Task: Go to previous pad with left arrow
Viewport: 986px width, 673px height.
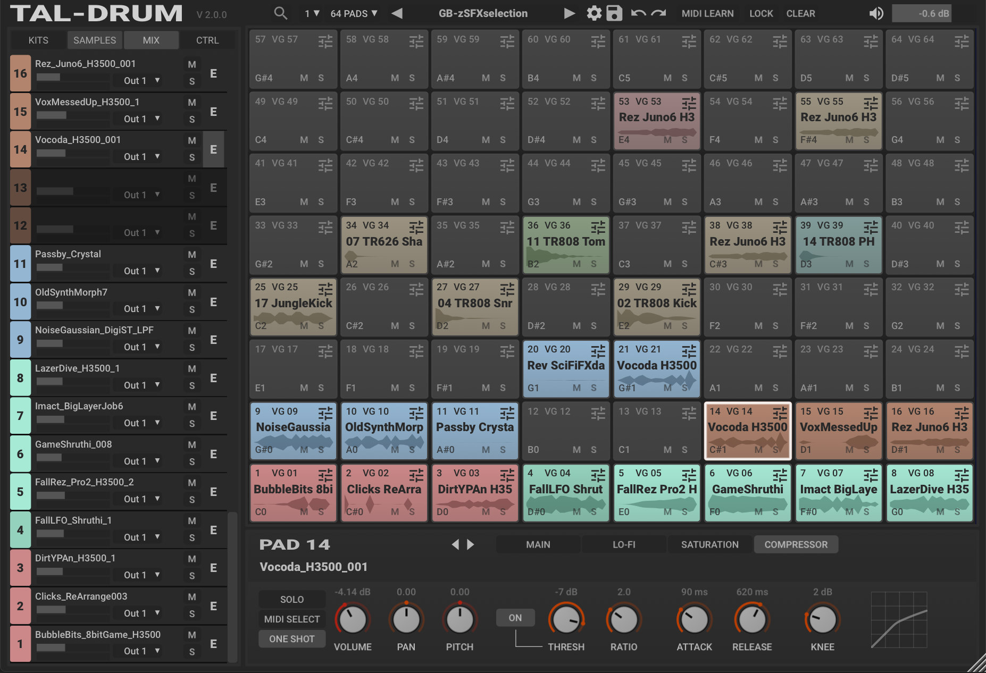Action: point(455,544)
